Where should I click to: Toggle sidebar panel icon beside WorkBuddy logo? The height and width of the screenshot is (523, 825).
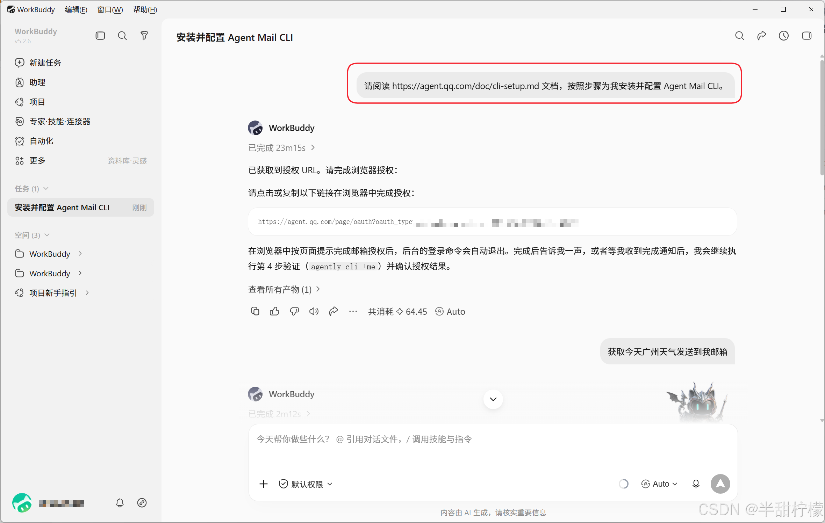click(100, 36)
